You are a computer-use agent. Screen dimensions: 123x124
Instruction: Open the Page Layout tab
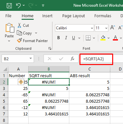[x=73, y=16]
